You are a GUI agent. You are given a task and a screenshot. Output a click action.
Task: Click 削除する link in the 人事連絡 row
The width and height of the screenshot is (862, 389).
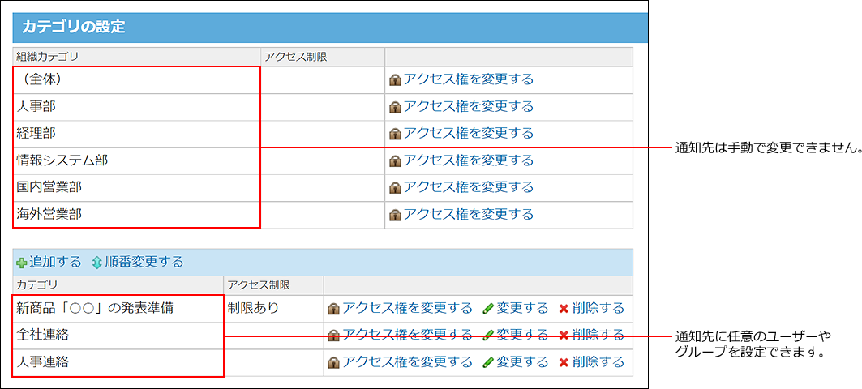click(x=598, y=361)
